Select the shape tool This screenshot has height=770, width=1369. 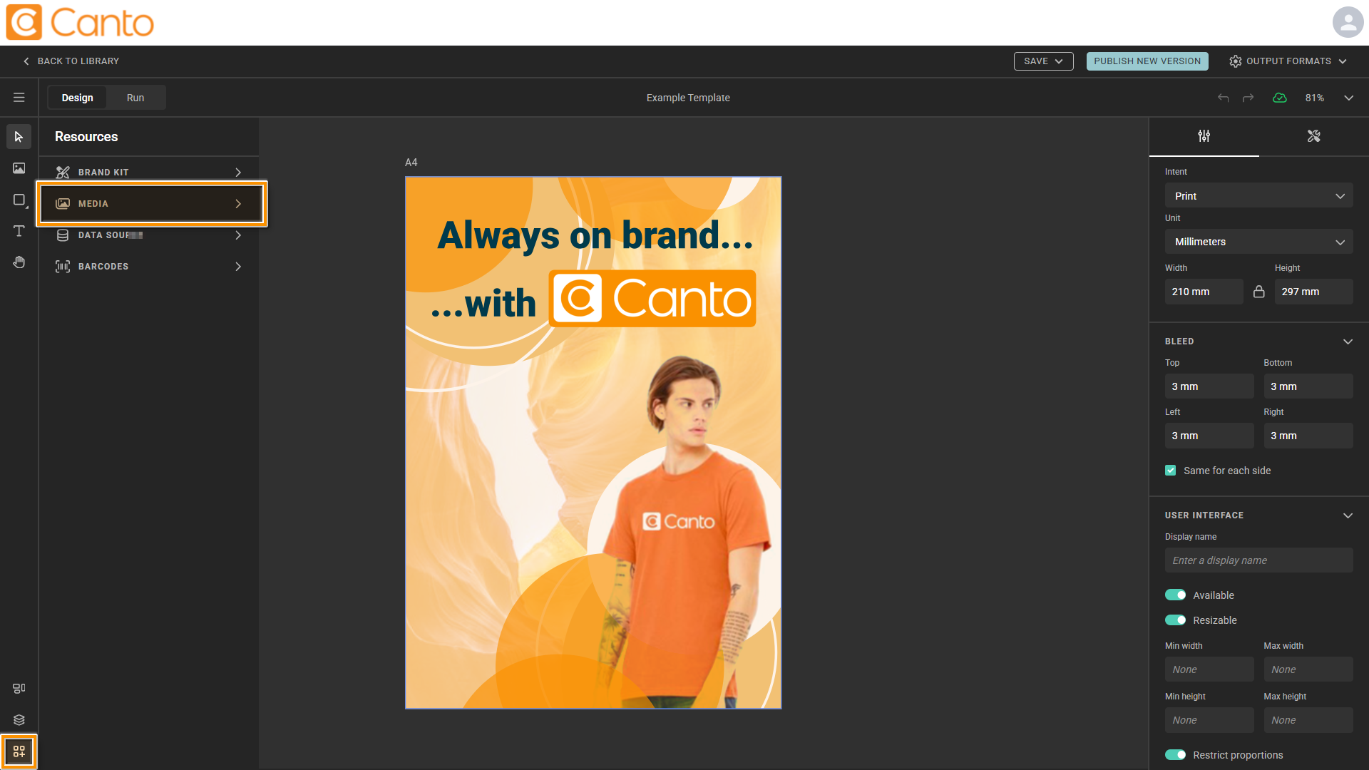tap(19, 200)
